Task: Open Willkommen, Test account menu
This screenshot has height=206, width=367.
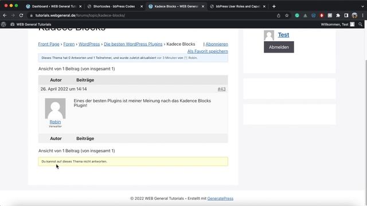Action: pyautogui.click(x=338, y=24)
